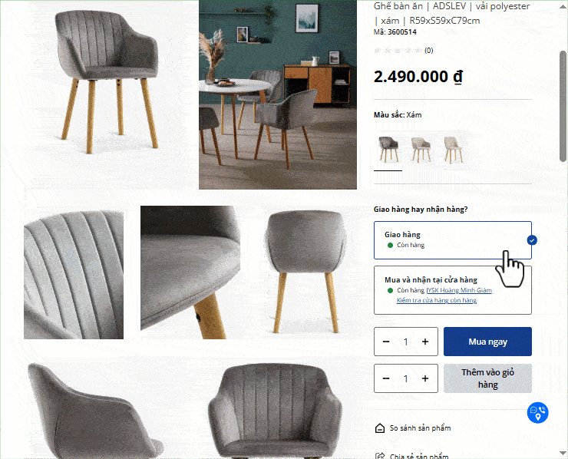The width and height of the screenshot is (568, 459).
Task: Click the share product arrow icon
Action: coord(380,456)
